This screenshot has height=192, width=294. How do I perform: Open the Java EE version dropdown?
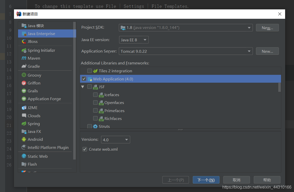(x=134, y=40)
